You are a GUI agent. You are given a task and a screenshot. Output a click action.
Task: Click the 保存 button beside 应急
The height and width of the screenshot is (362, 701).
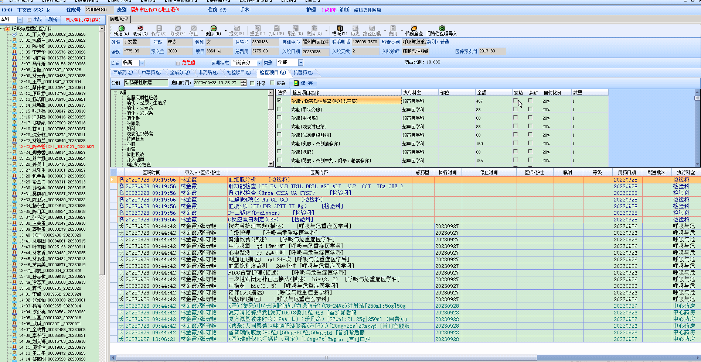[x=303, y=83]
